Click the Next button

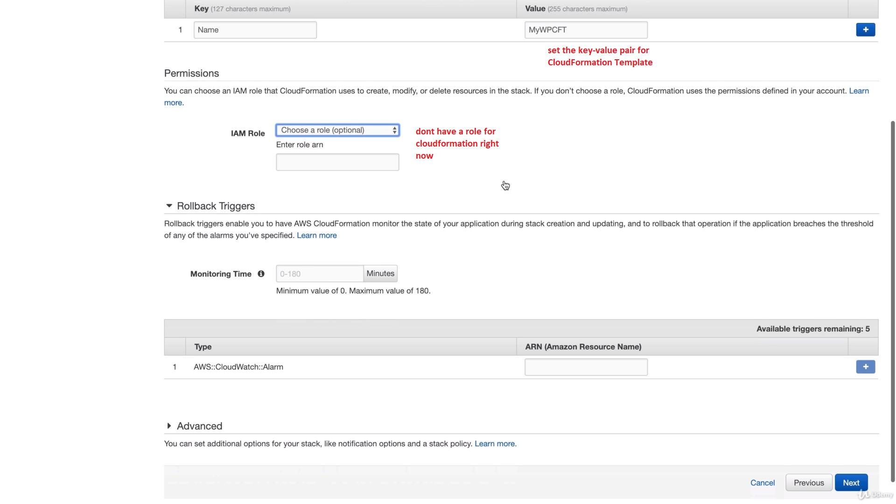pos(851,483)
